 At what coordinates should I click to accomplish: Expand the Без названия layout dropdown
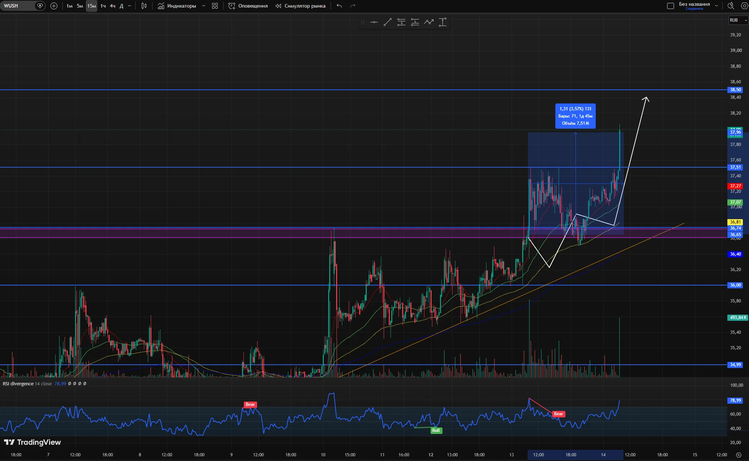tap(717, 6)
